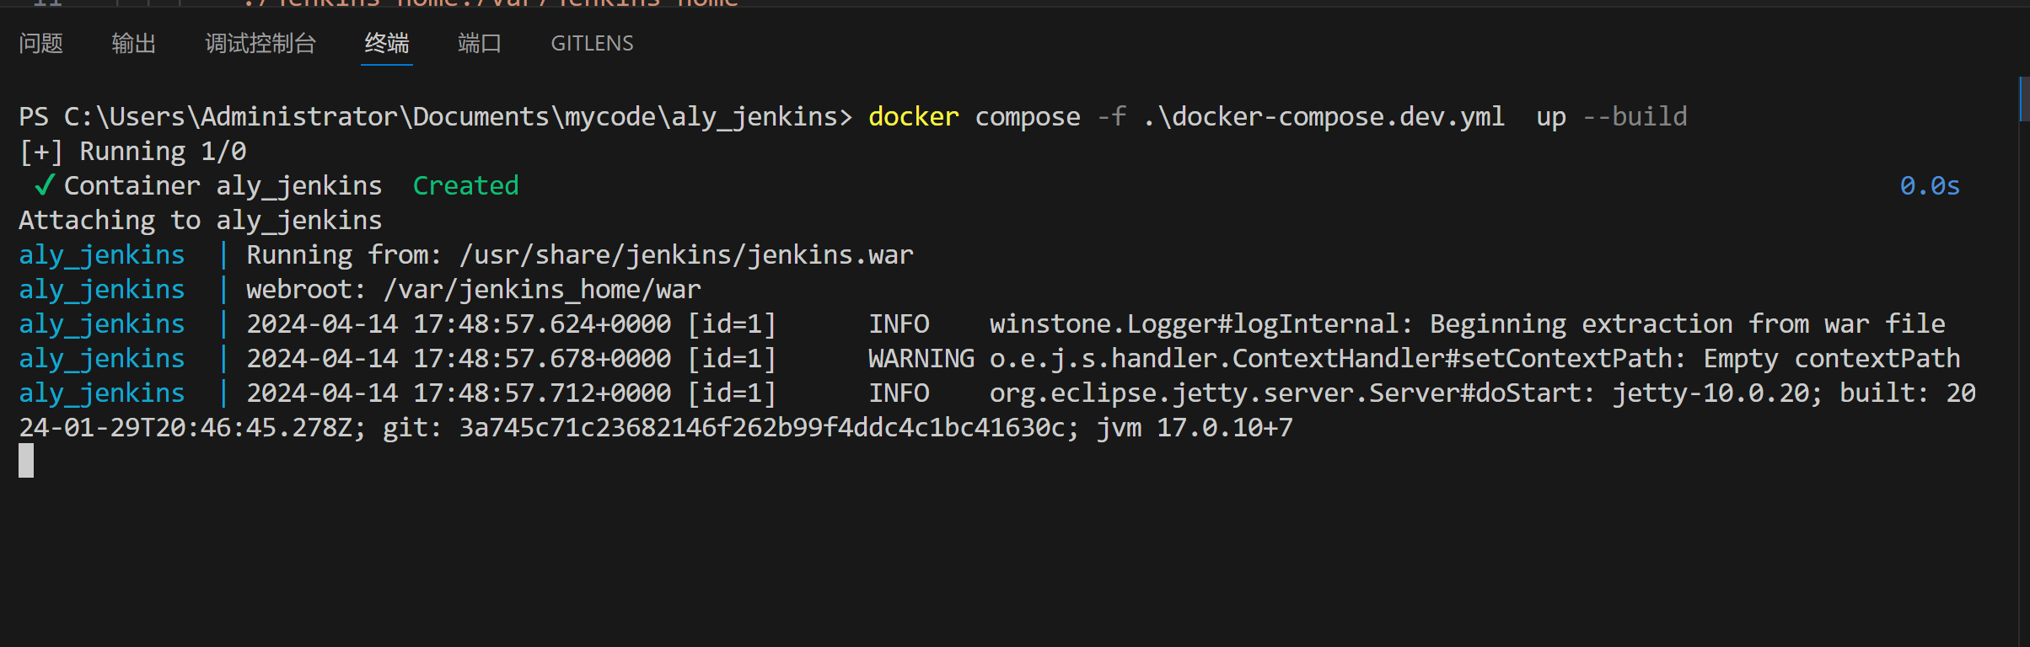Click the terminal scrollbar thumb at right edge
This screenshot has width=2030, height=647.
[x=2024, y=99]
